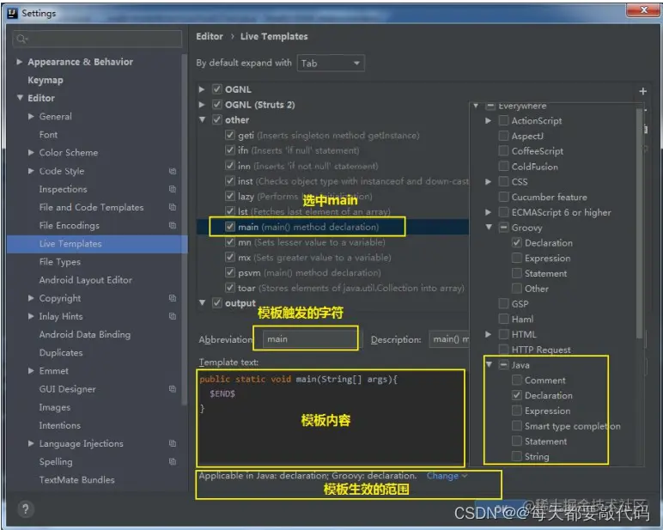The width and height of the screenshot is (663, 530).
Task: Toggle the main template checkbox
Action: [229, 227]
